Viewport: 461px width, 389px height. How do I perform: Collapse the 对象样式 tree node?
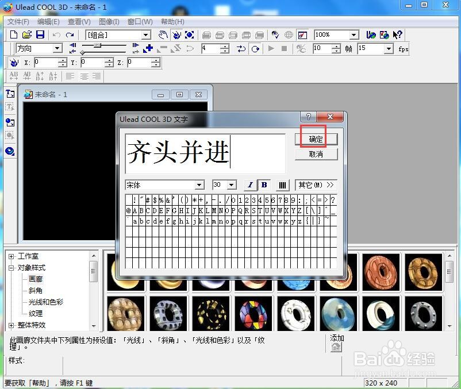[11, 268]
